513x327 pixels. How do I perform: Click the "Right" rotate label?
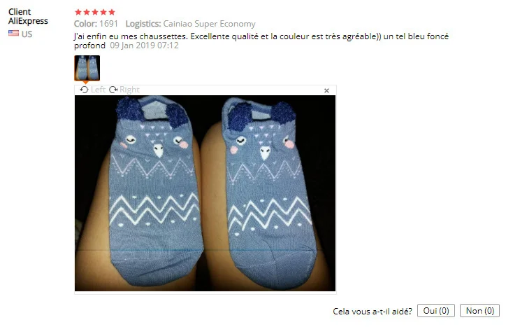129,90
